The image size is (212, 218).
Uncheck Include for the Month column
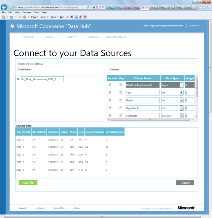click(110, 100)
